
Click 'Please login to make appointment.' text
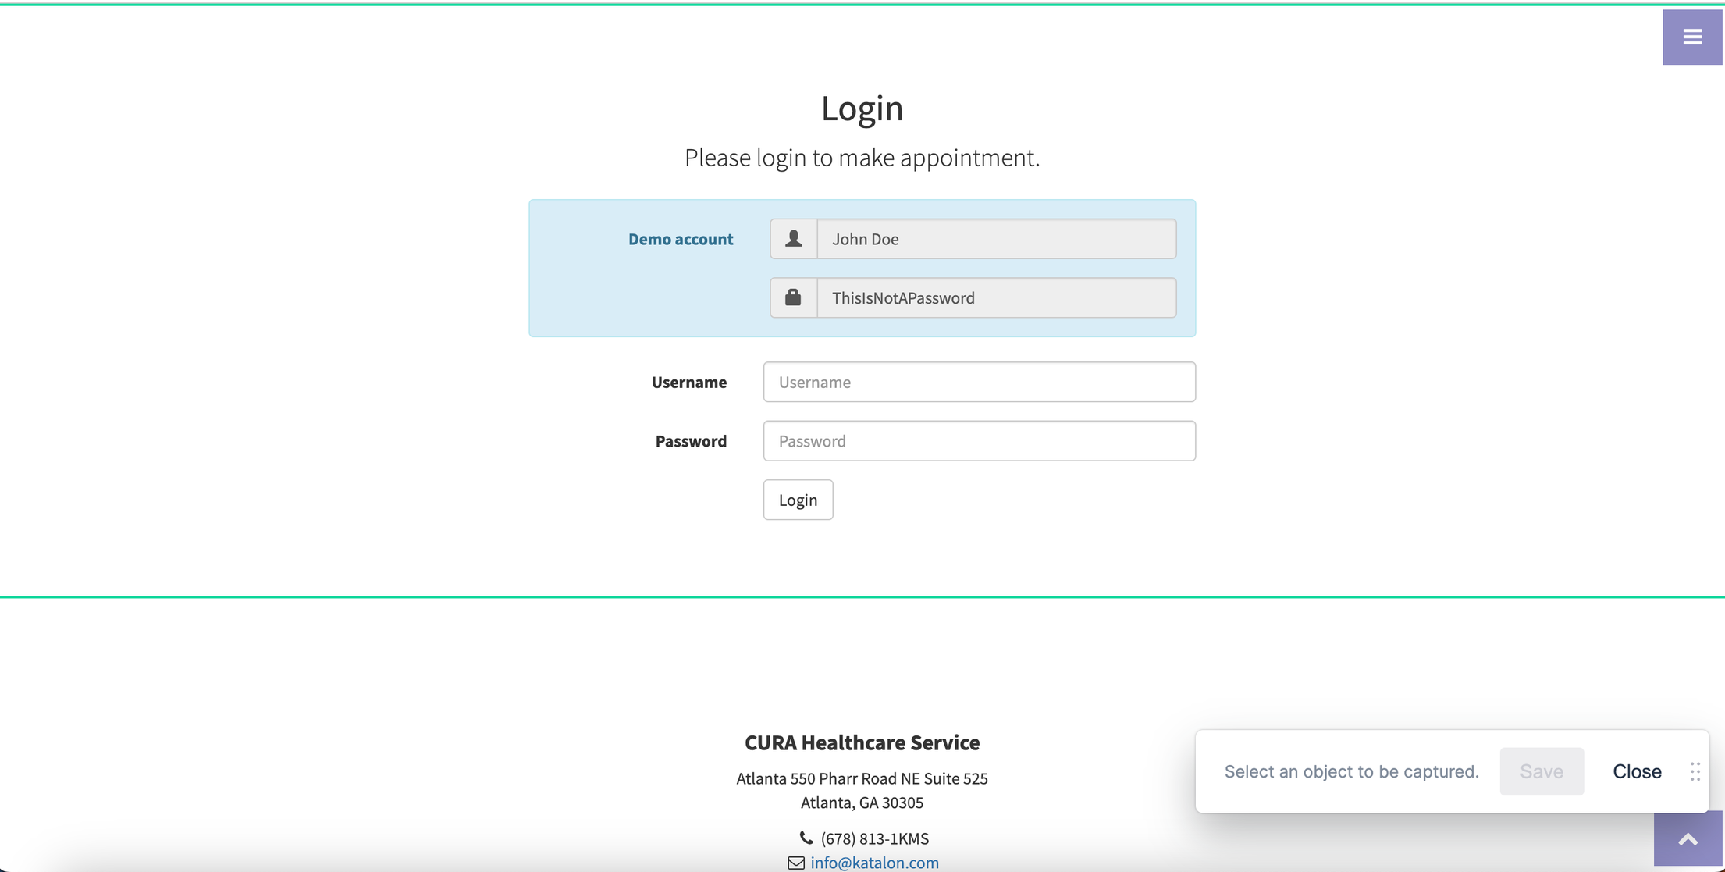862,158
